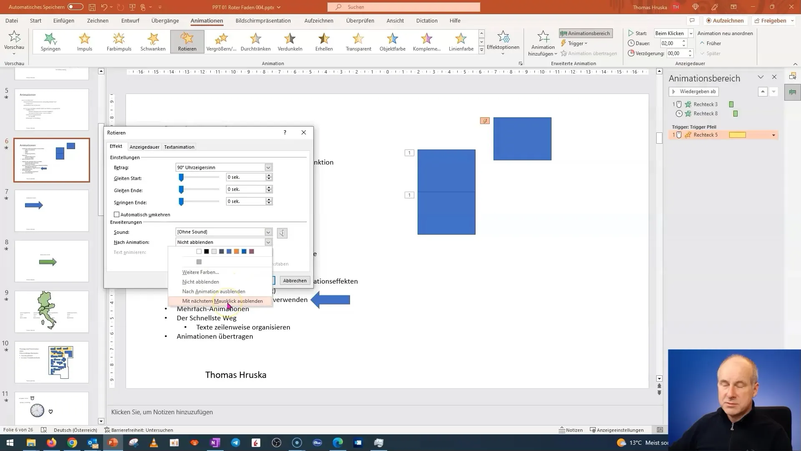Click the Farbimpuls animation effect icon

click(x=119, y=41)
